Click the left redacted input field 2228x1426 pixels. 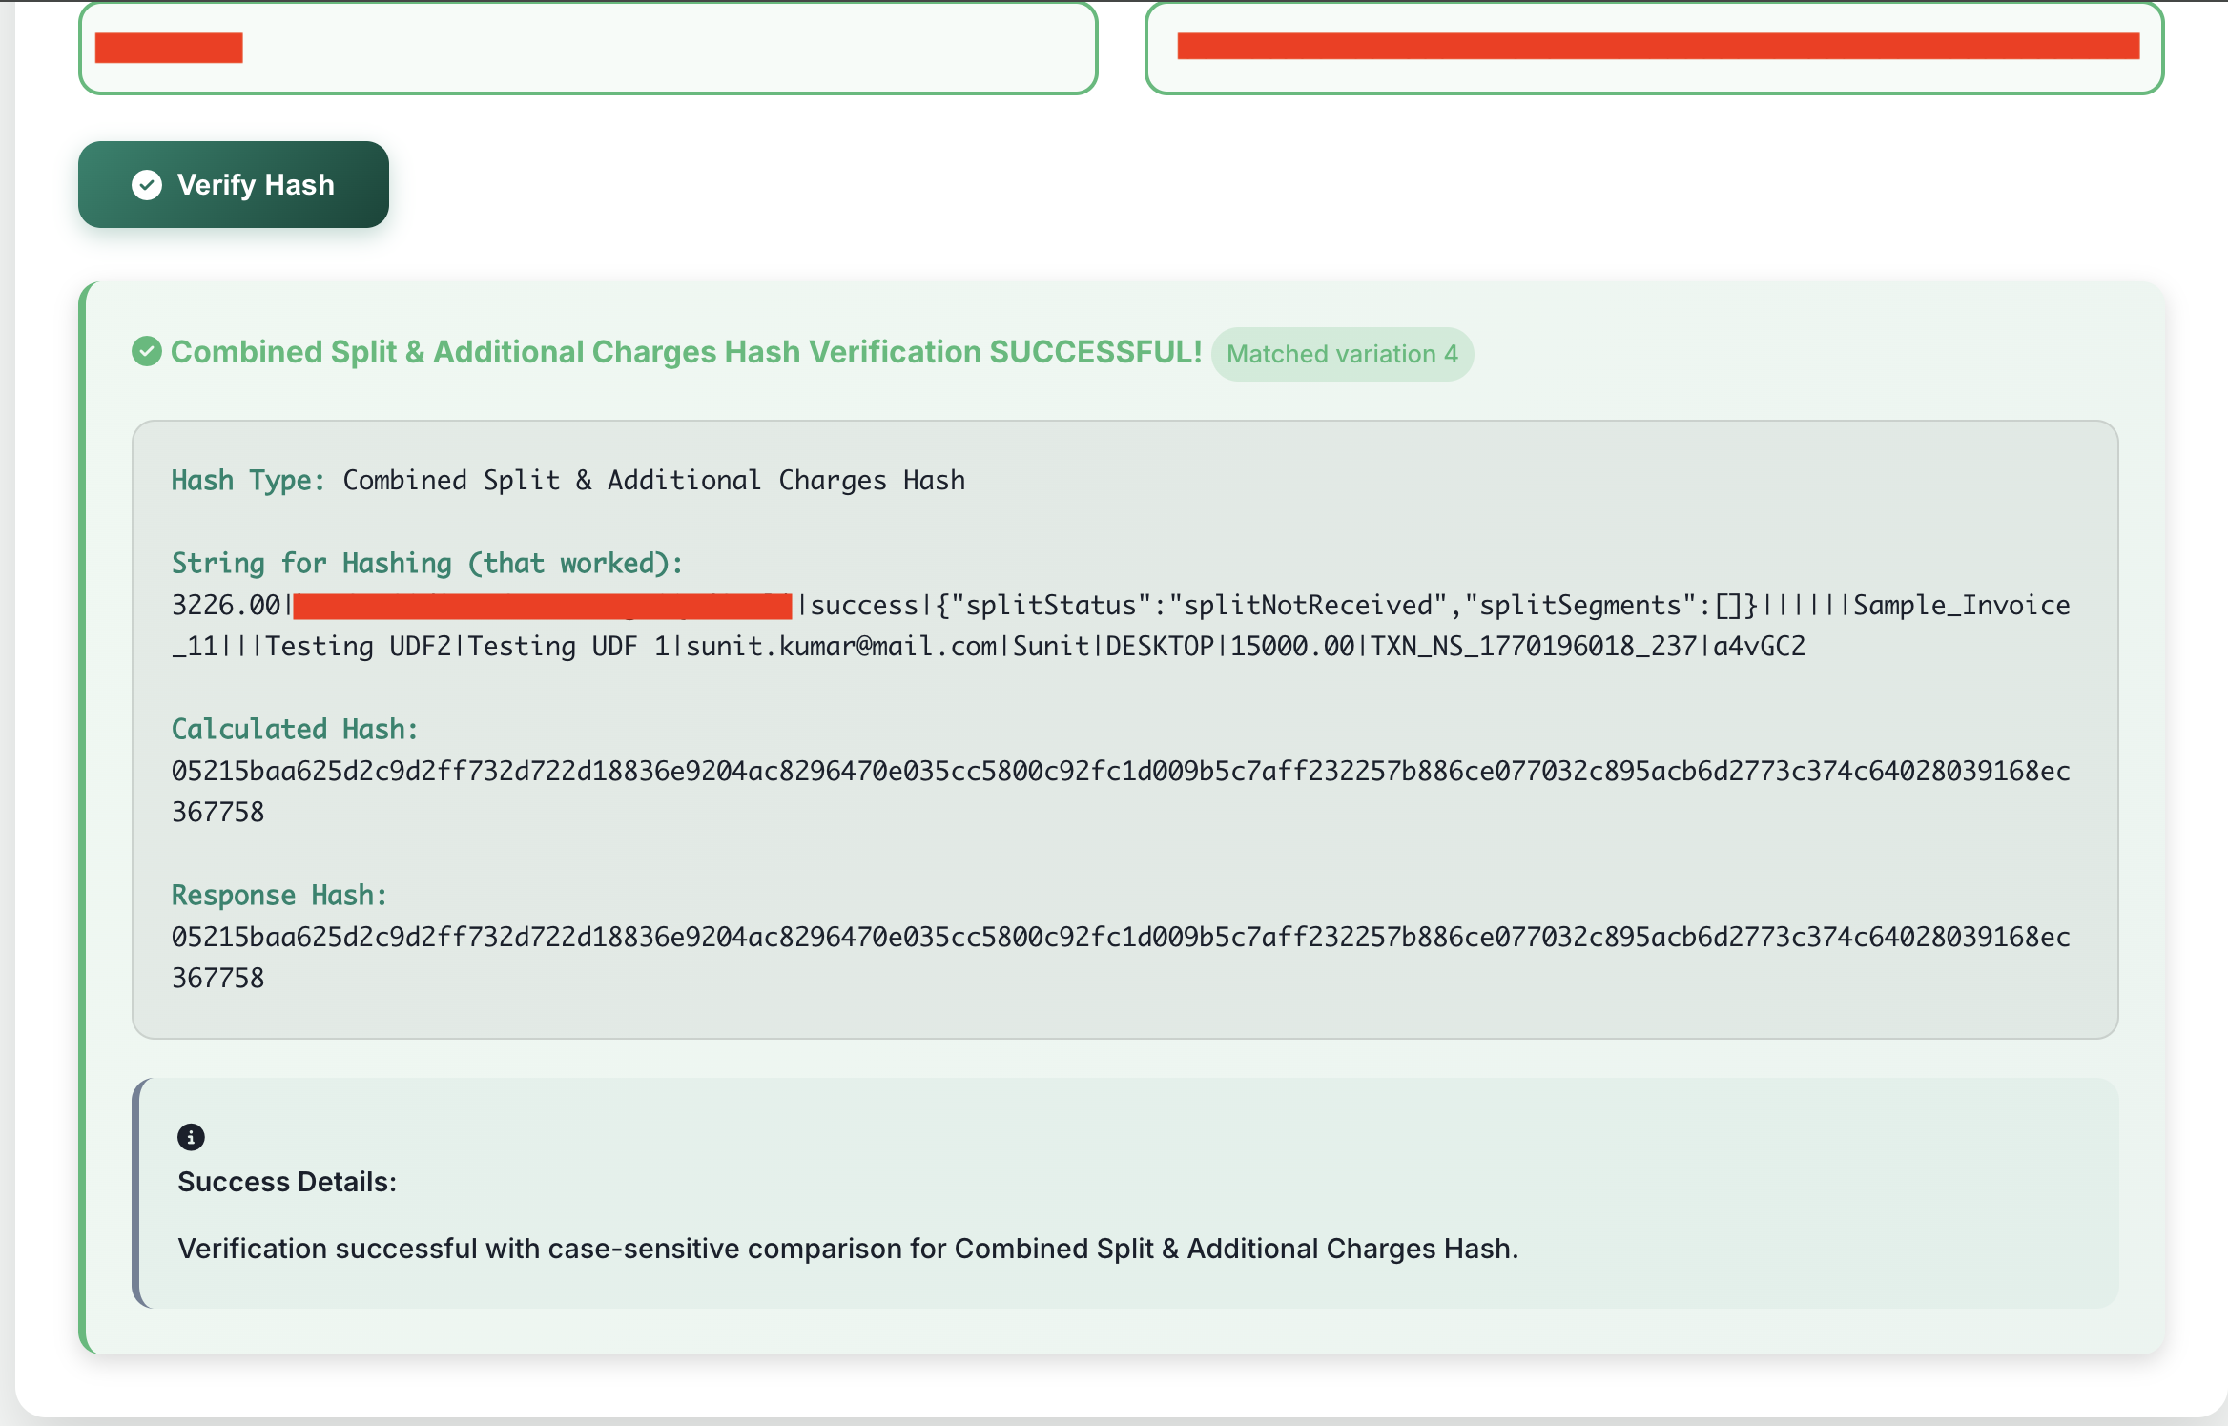click(x=588, y=48)
